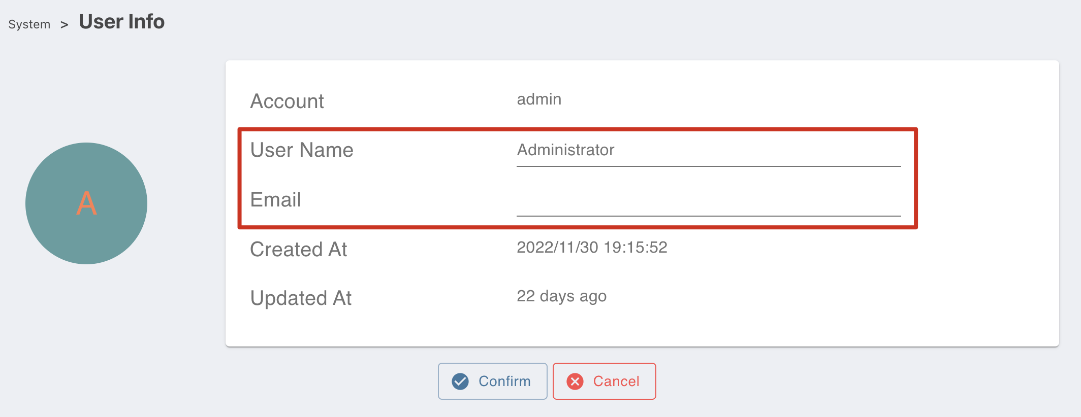1081x417 pixels.
Task: Click the red Cancel X icon
Action: (575, 381)
